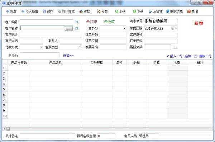This screenshot has height=142, width=215.
Task: Click the 金额 column header
Action: tap(177, 63)
